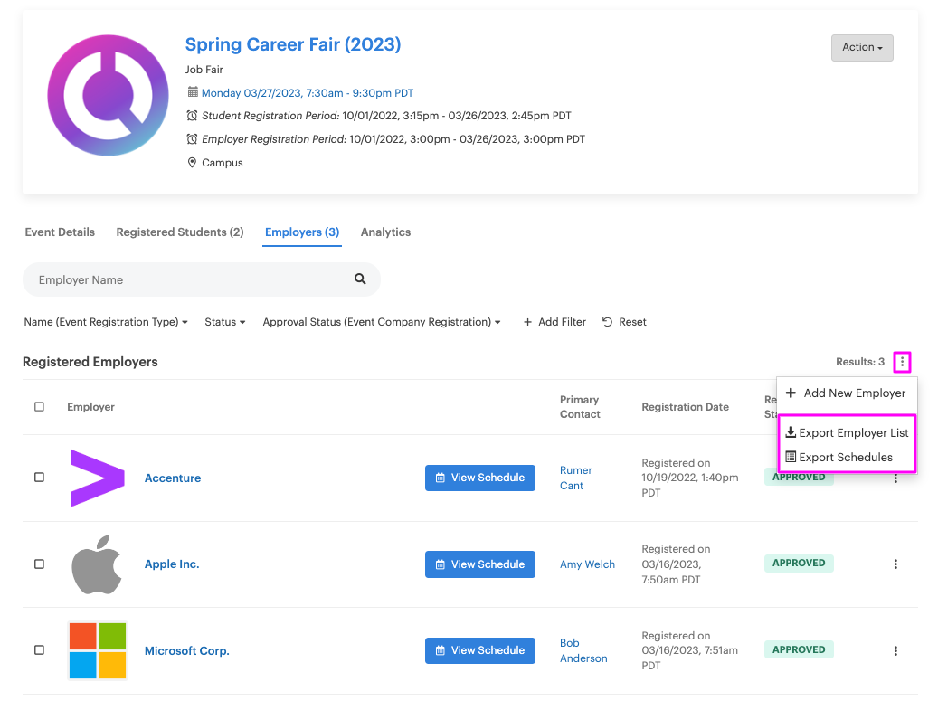The width and height of the screenshot is (938, 701).
Task: Click the Employer Registration Period clock icon
Action: [192, 138]
